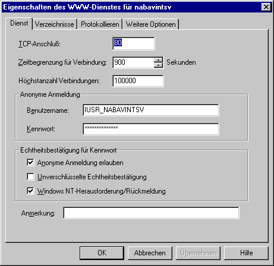Image resolution: width=274 pixels, height=266 pixels.
Task: Click the Kennwort password field
Action: 151,129
